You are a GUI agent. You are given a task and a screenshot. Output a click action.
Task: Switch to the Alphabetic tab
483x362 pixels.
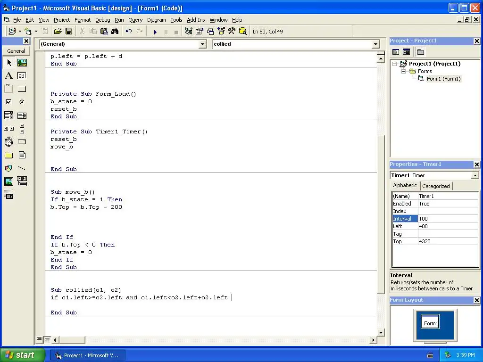pyautogui.click(x=405, y=185)
